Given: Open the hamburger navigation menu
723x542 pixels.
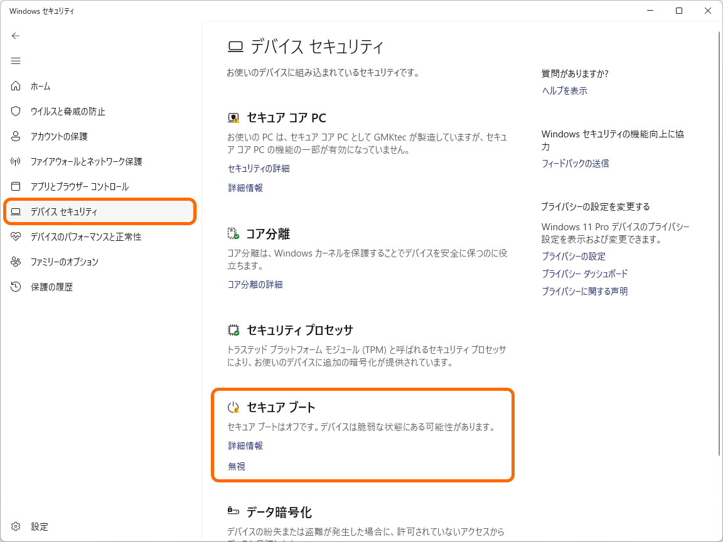Looking at the screenshot, I should tap(16, 61).
